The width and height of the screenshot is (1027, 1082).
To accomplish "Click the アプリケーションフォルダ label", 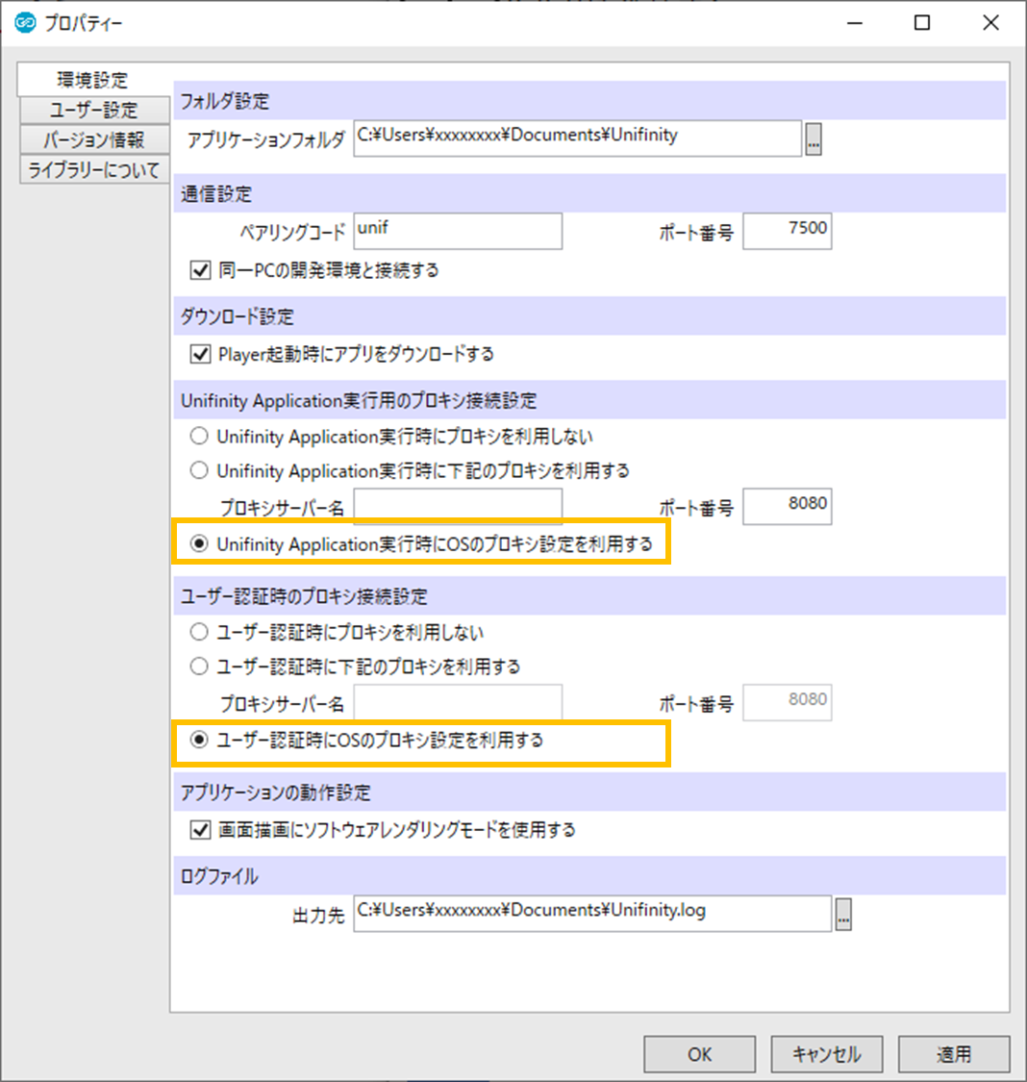I will 266,140.
